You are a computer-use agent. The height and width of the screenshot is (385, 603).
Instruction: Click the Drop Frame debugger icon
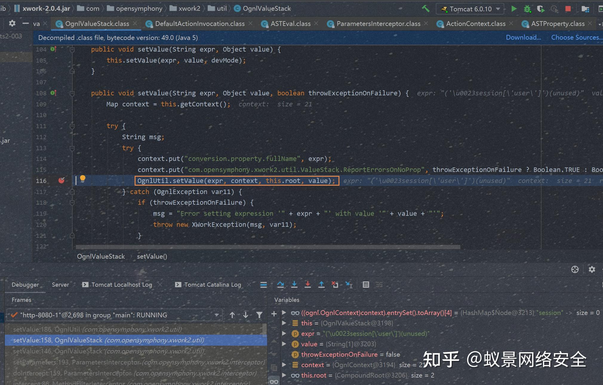click(x=335, y=285)
